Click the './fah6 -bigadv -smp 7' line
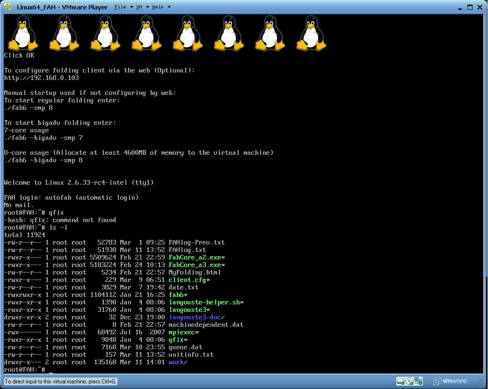Image resolution: width=488 pixels, height=389 pixels. [43, 137]
